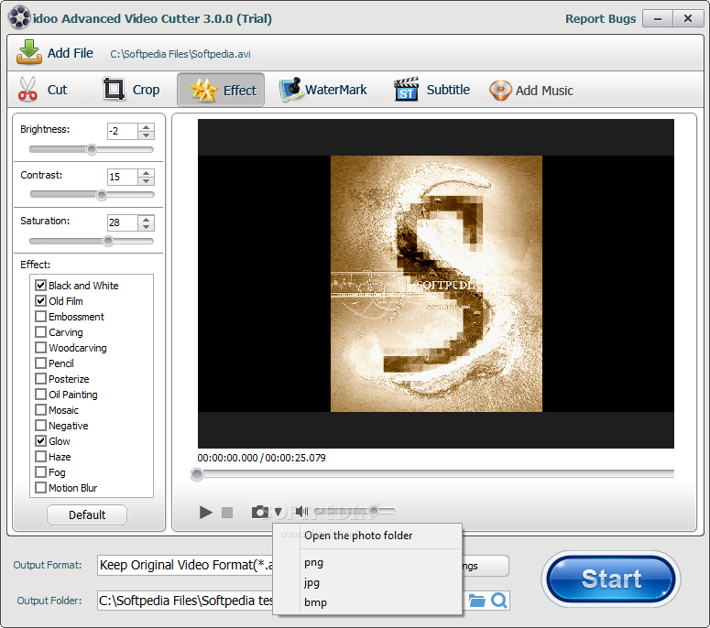Toggle the Negative effect checkbox
The width and height of the screenshot is (710, 628).
pyautogui.click(x=40, y=426)
